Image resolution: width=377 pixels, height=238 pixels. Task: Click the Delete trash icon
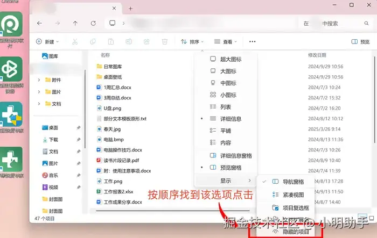[165, 41]
